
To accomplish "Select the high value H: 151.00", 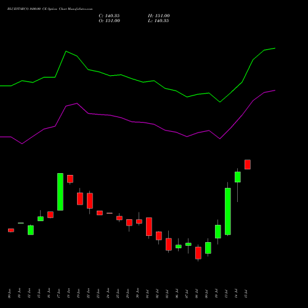I will click(159, 16).
